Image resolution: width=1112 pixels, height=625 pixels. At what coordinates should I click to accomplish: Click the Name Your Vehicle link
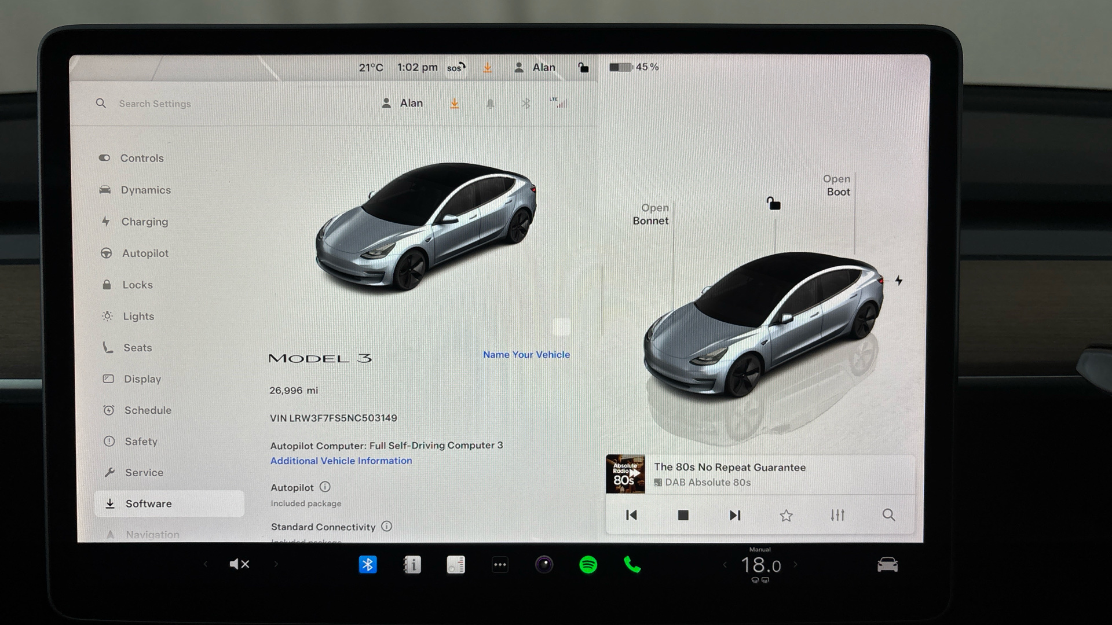[x=526, y=355]
